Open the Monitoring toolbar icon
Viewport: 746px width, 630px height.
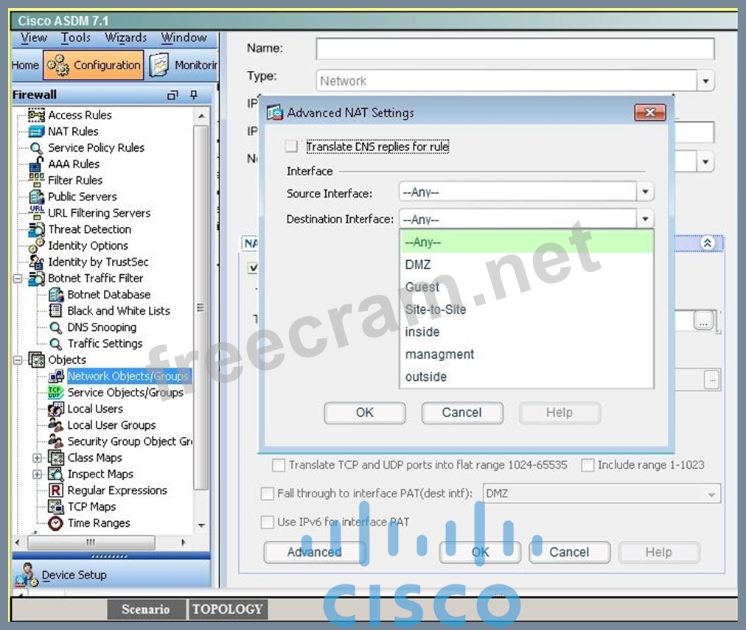click(158, 65)
